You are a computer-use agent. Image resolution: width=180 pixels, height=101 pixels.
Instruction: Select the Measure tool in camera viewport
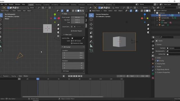tap(91, 46)
